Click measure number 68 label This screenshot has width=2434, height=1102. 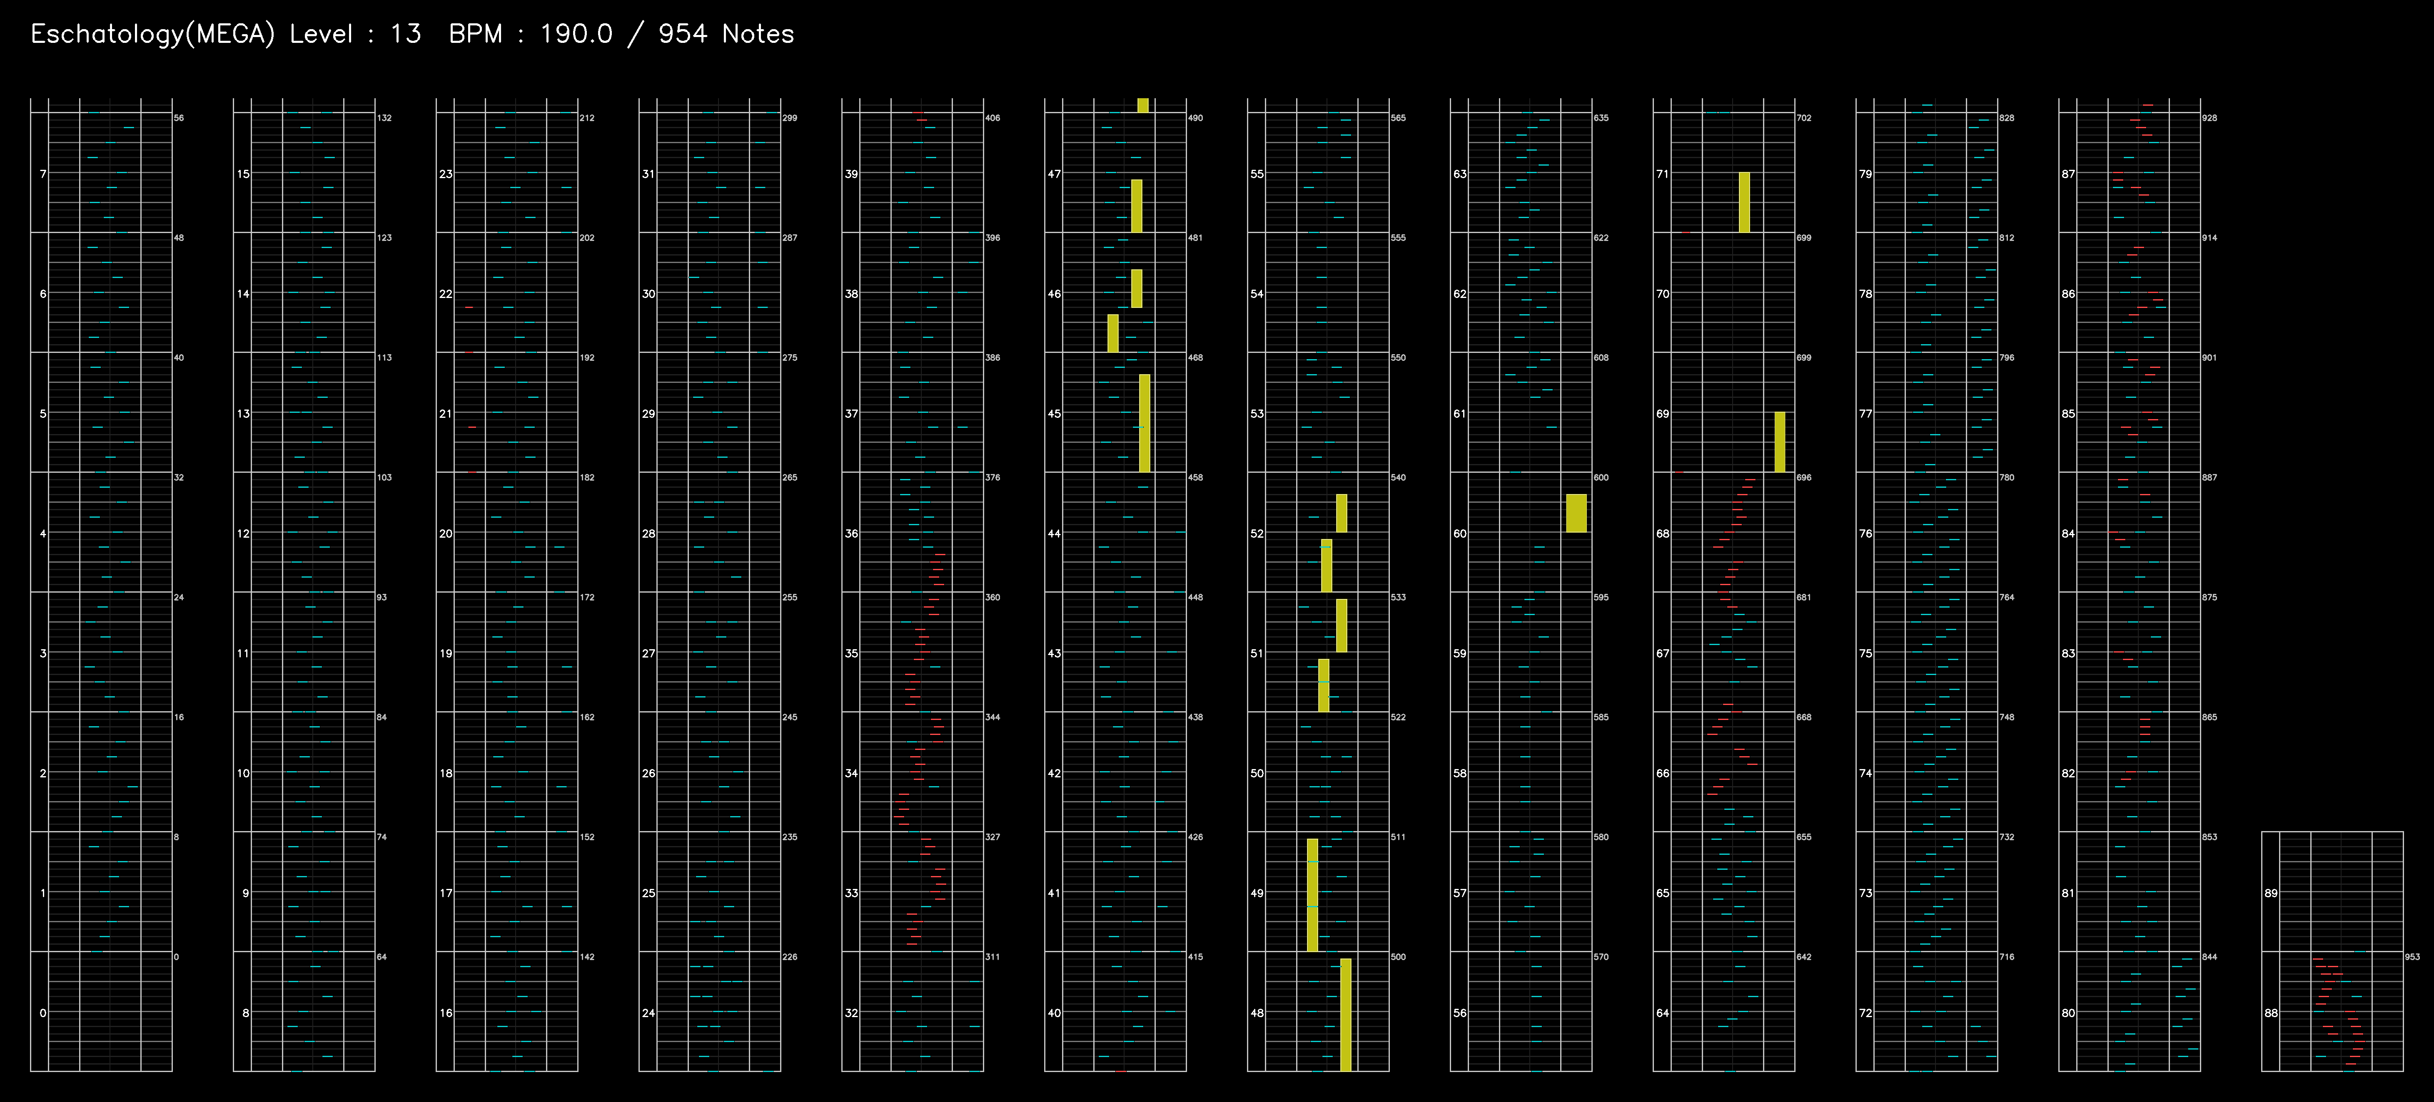[x=1662, y=534]
